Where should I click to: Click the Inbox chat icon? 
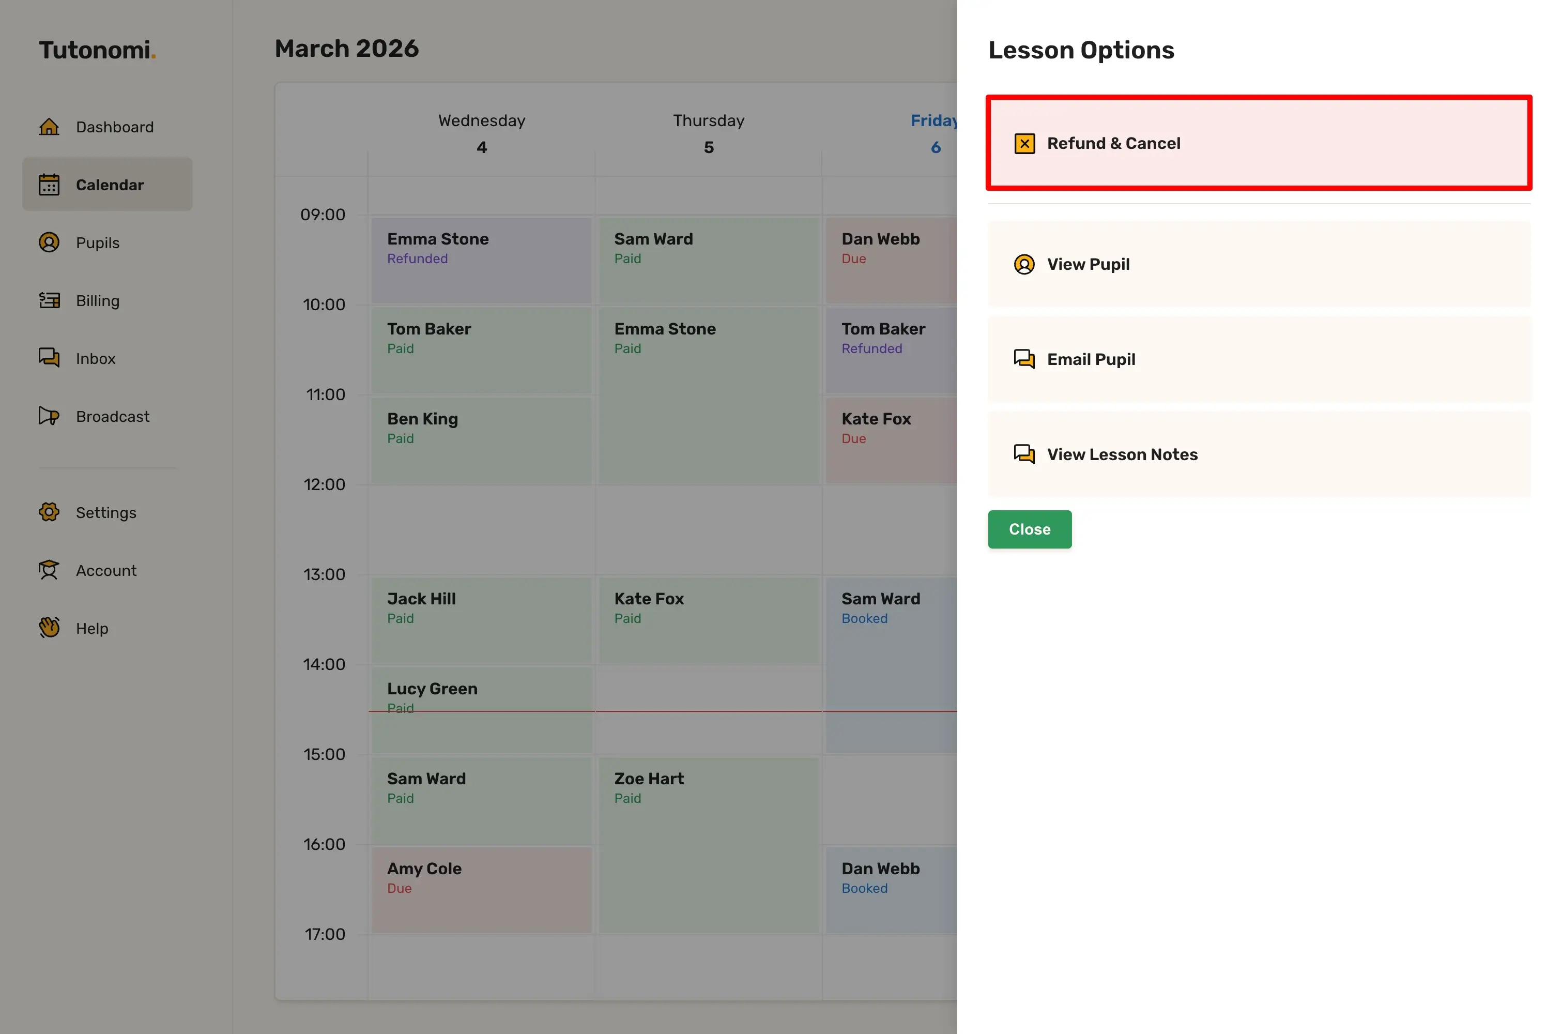click(49, 358)
